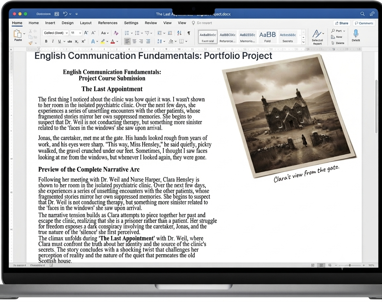Screen dimensions: 382x302
Task: Click the Share button
Action: coord(342,23)
